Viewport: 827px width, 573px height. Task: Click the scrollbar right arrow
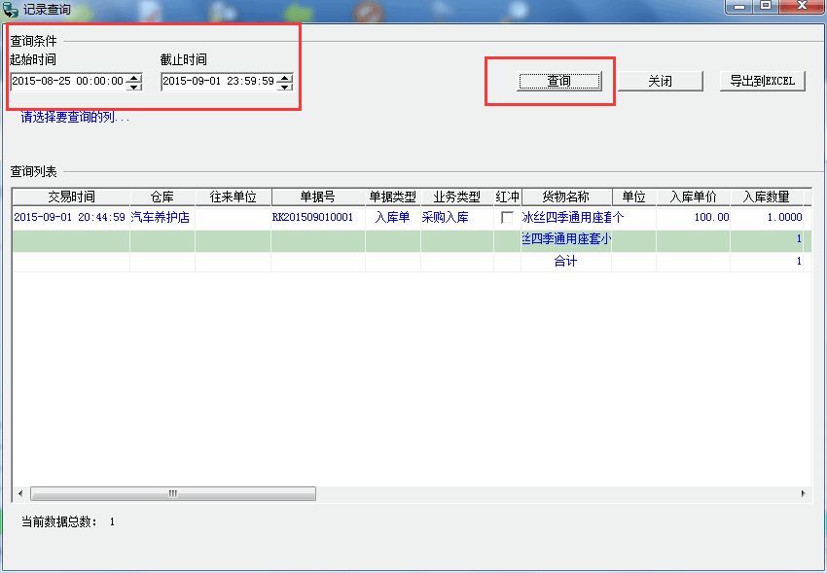(804, 494)
